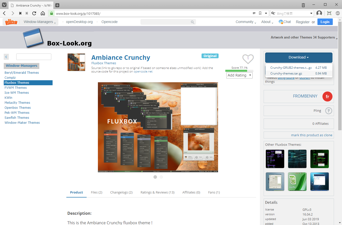Open the Linux Mint theme thumbnail

[297, 182]
